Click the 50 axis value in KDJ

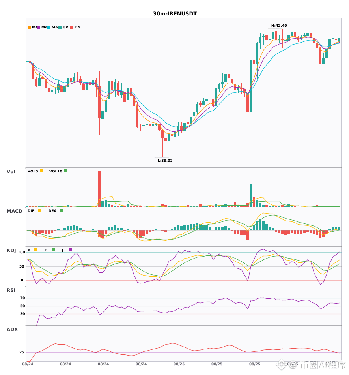click(x=22, y=266)
